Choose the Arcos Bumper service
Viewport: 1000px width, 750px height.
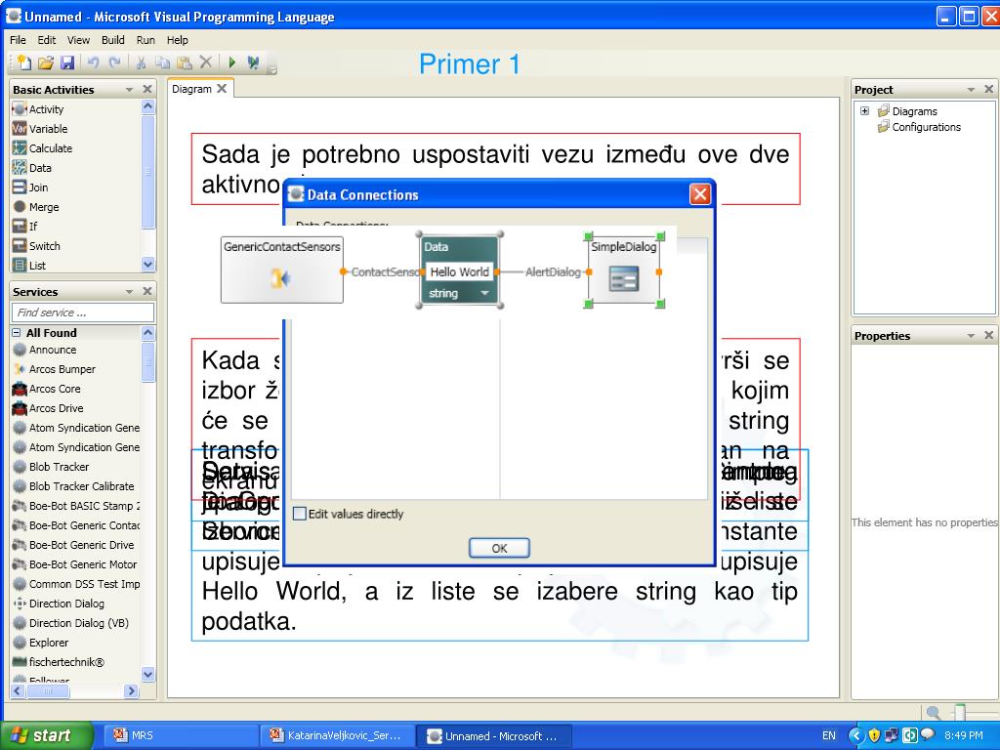coord(55,369)
